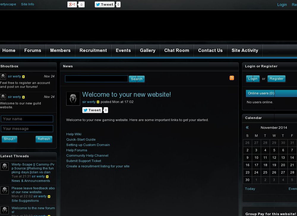Select November 19 in the calendar
The image size is (297, 216).
click(274, 165)
